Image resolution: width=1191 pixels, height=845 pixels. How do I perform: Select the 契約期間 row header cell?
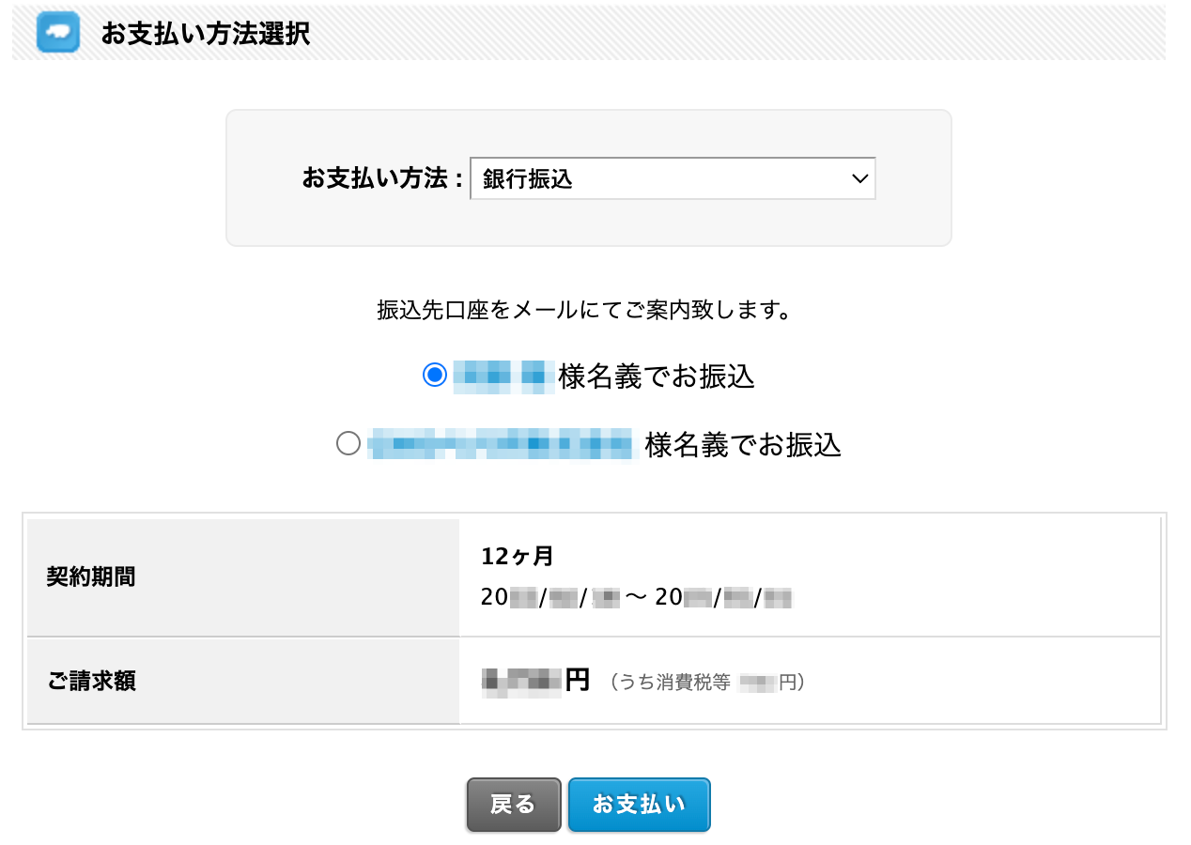(243, 577)
